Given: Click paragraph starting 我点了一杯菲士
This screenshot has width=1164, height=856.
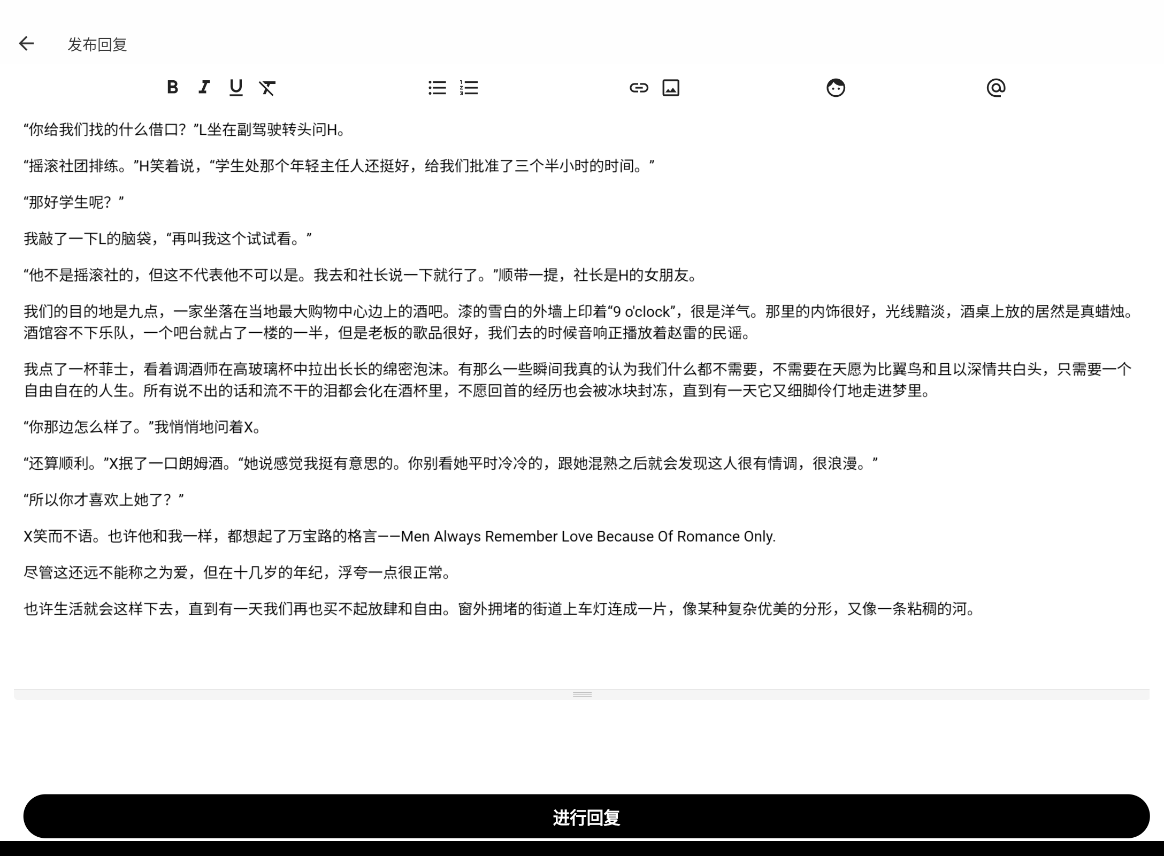Looking at the screenshot, I should [x=578, y=380].
